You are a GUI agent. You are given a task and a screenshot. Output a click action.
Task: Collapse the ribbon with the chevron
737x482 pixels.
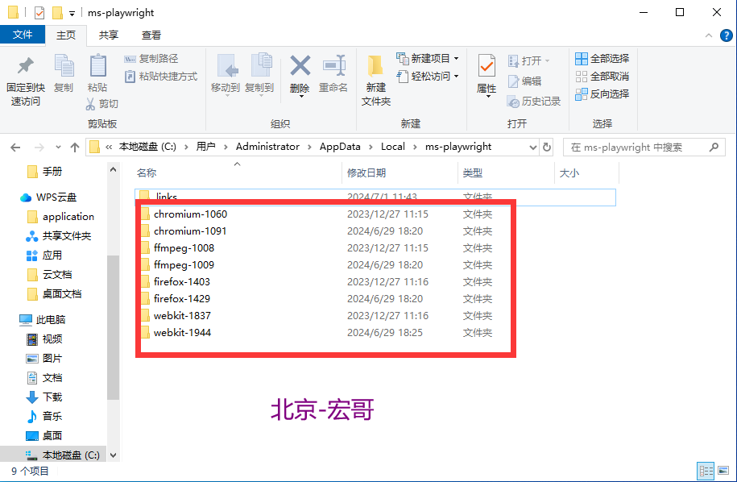[709, 35]
